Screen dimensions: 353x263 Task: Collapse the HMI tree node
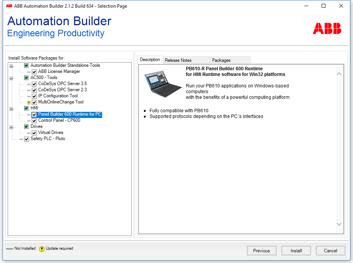[11, 109]
